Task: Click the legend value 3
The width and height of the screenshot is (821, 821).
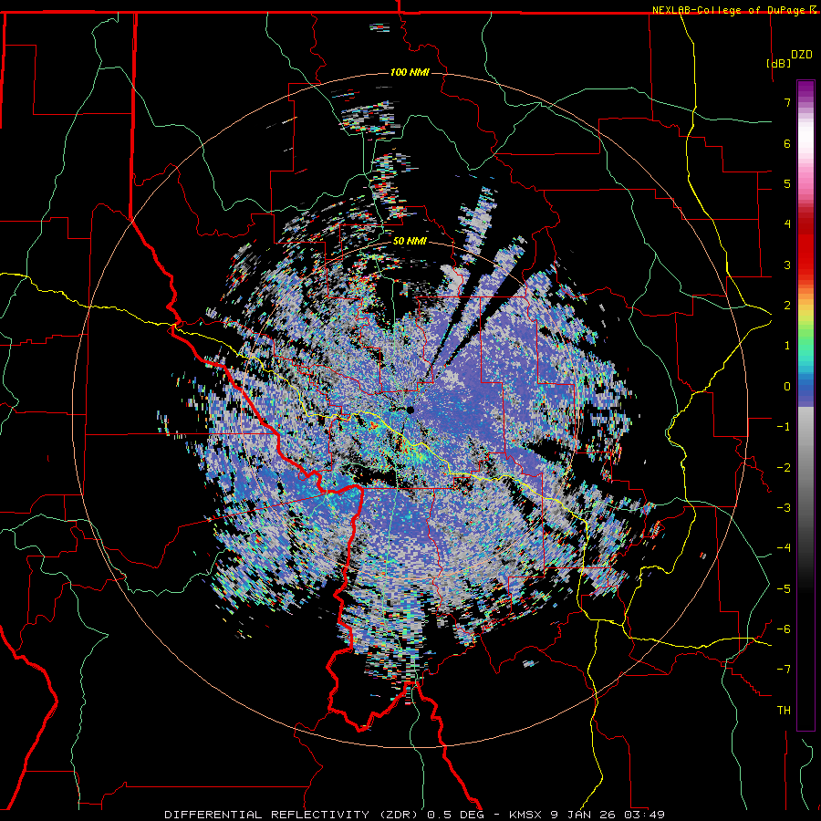Action: [787, 265]
